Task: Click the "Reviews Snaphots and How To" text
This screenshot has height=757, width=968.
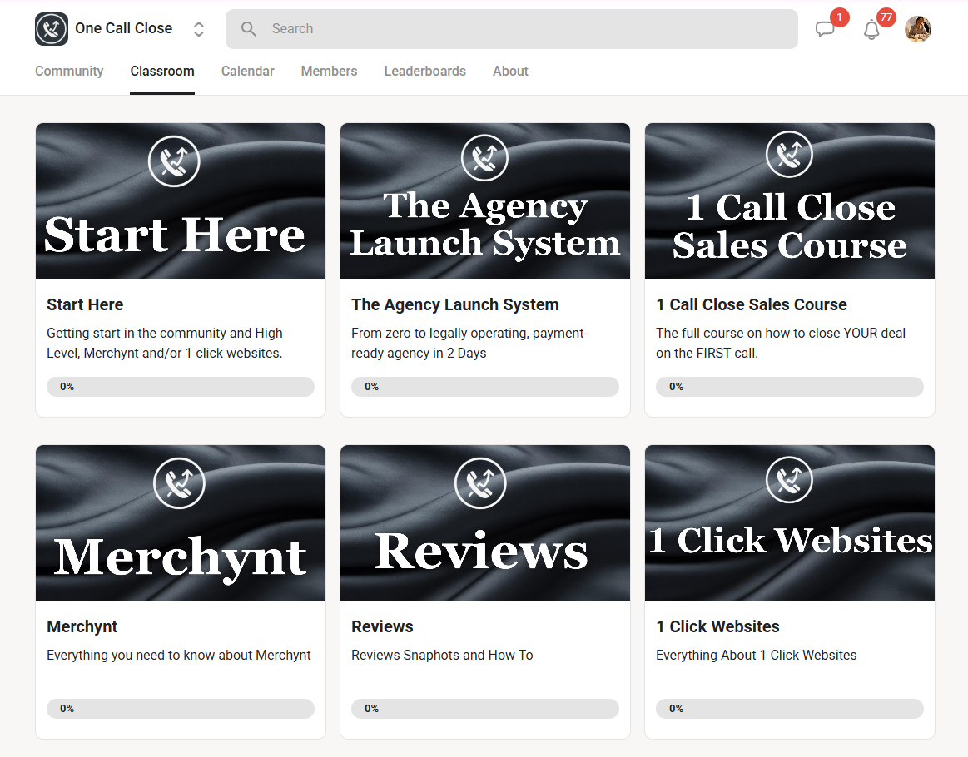Action: (442, 656)
